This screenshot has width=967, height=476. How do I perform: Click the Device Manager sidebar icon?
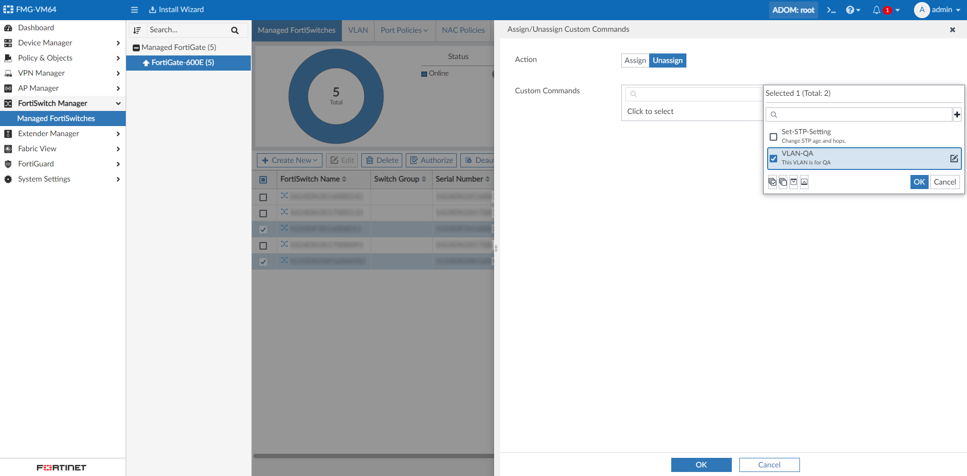(x=8, y=43)
